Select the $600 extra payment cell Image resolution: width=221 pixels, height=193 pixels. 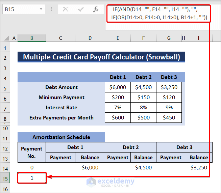click(x=118, y=117)
